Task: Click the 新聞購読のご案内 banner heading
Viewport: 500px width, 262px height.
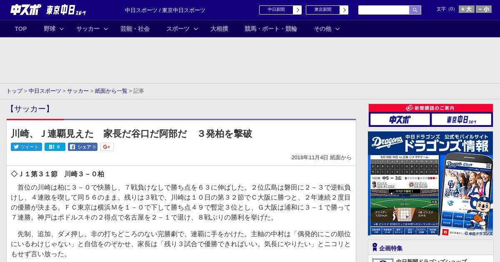Action: pos(430,108)
